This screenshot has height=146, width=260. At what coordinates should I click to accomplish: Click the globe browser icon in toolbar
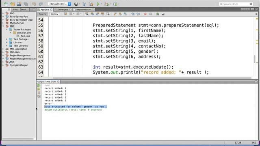(76, 4)
